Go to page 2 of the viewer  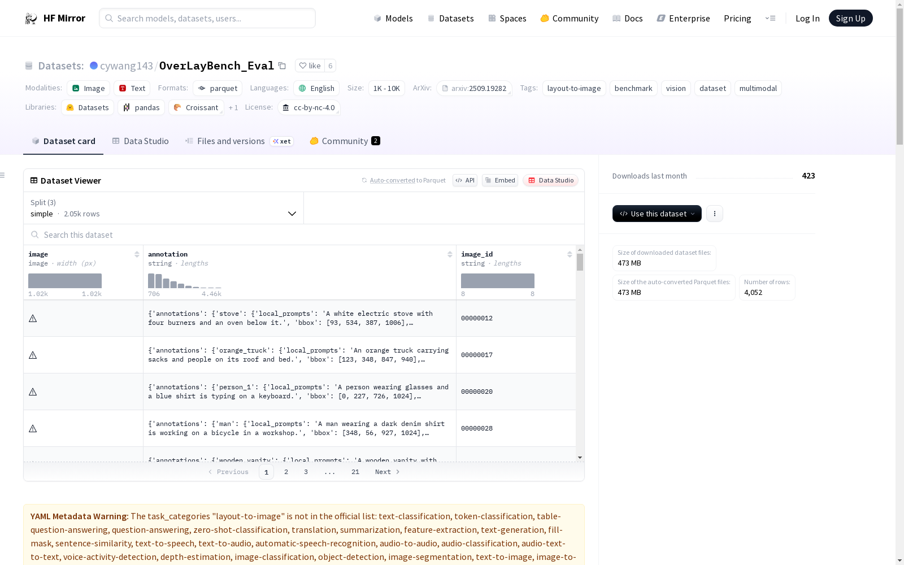click(286, 472)
